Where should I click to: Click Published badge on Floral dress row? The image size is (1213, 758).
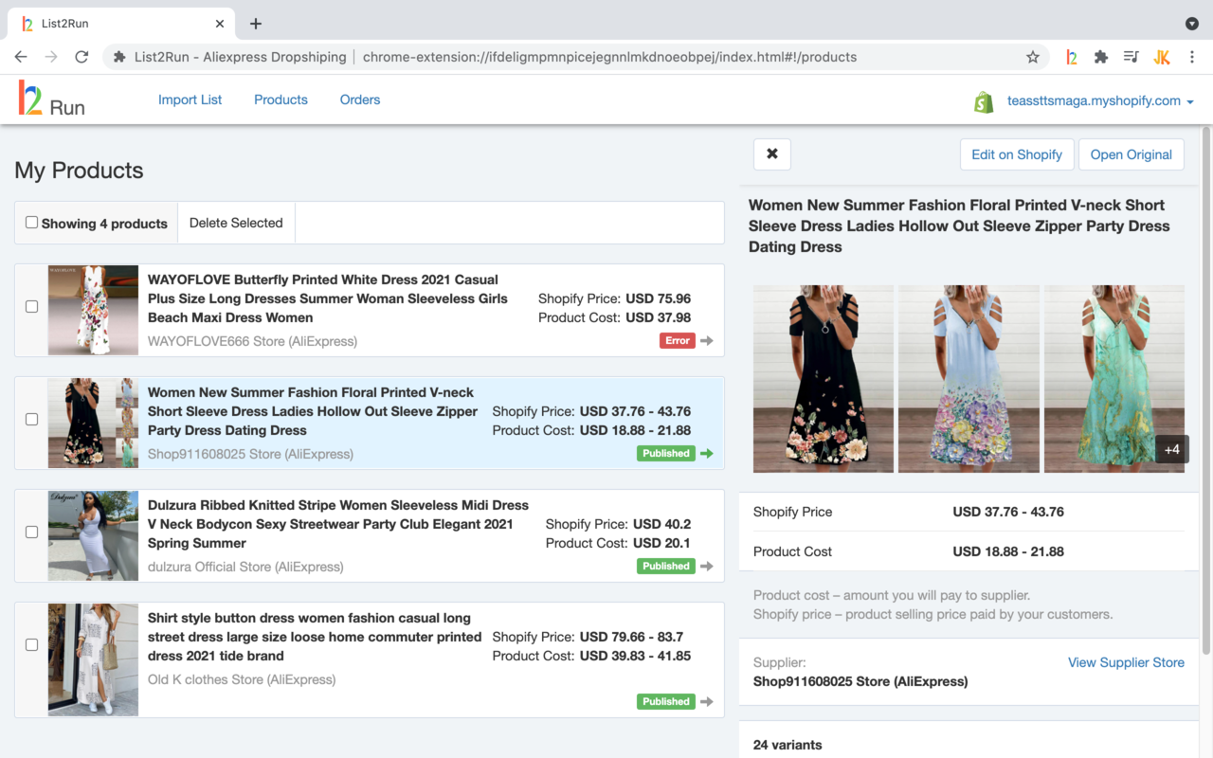[x=666, y=454]
